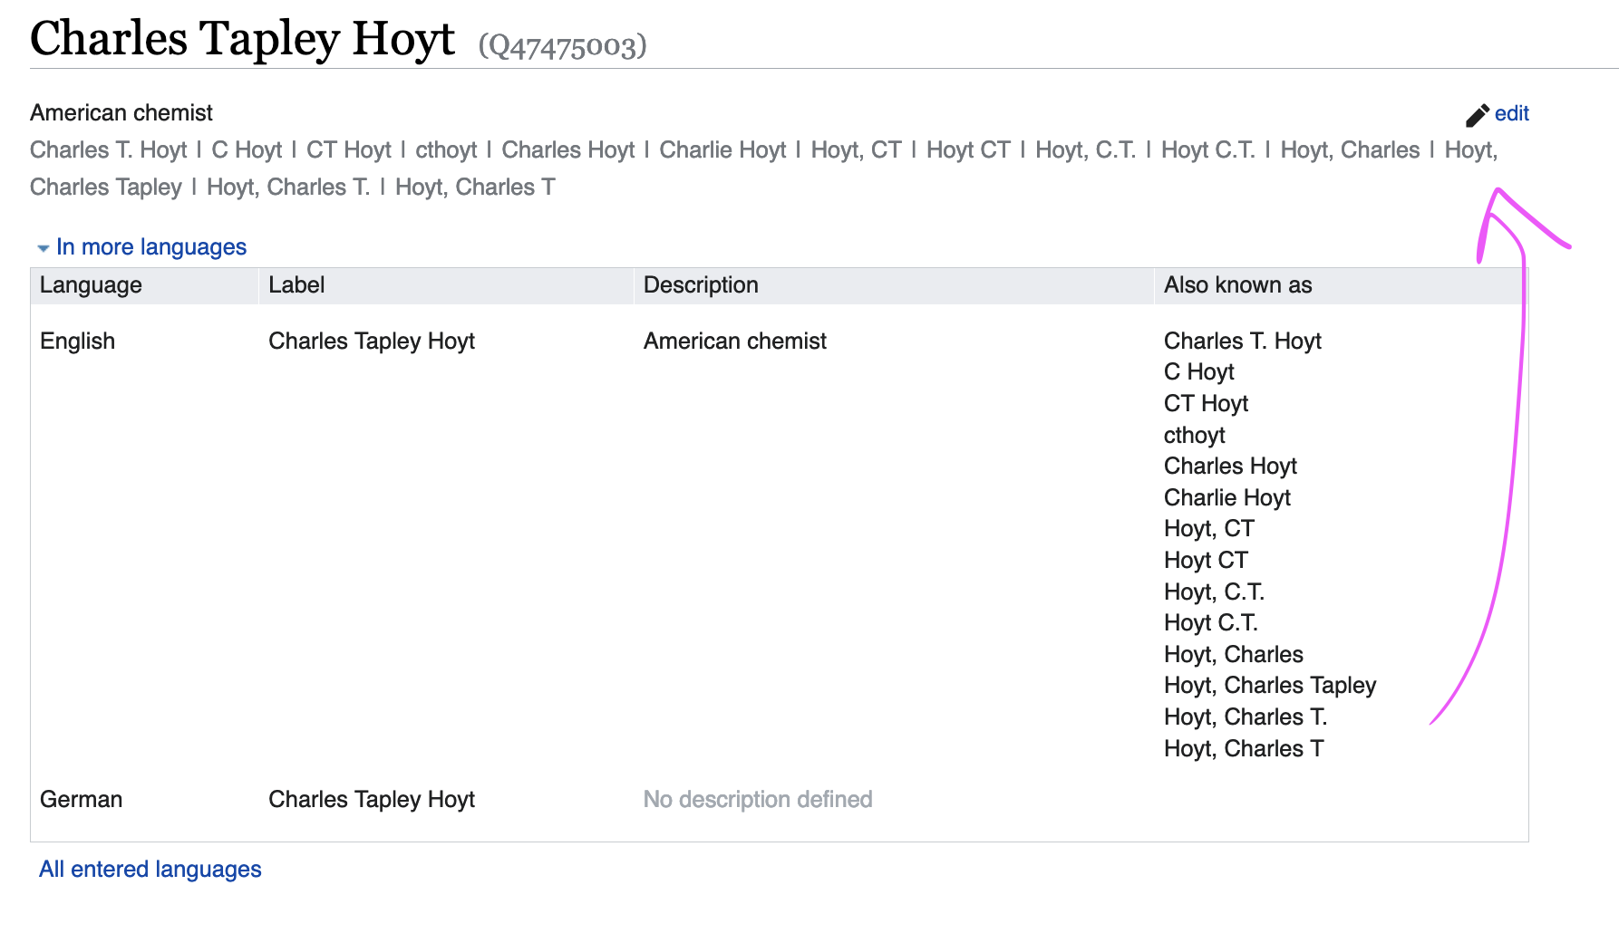Click the German 'No description defined' placeholder
Image resolution: width=1619 pixels, height=933 pixels.
pos(758,799)
